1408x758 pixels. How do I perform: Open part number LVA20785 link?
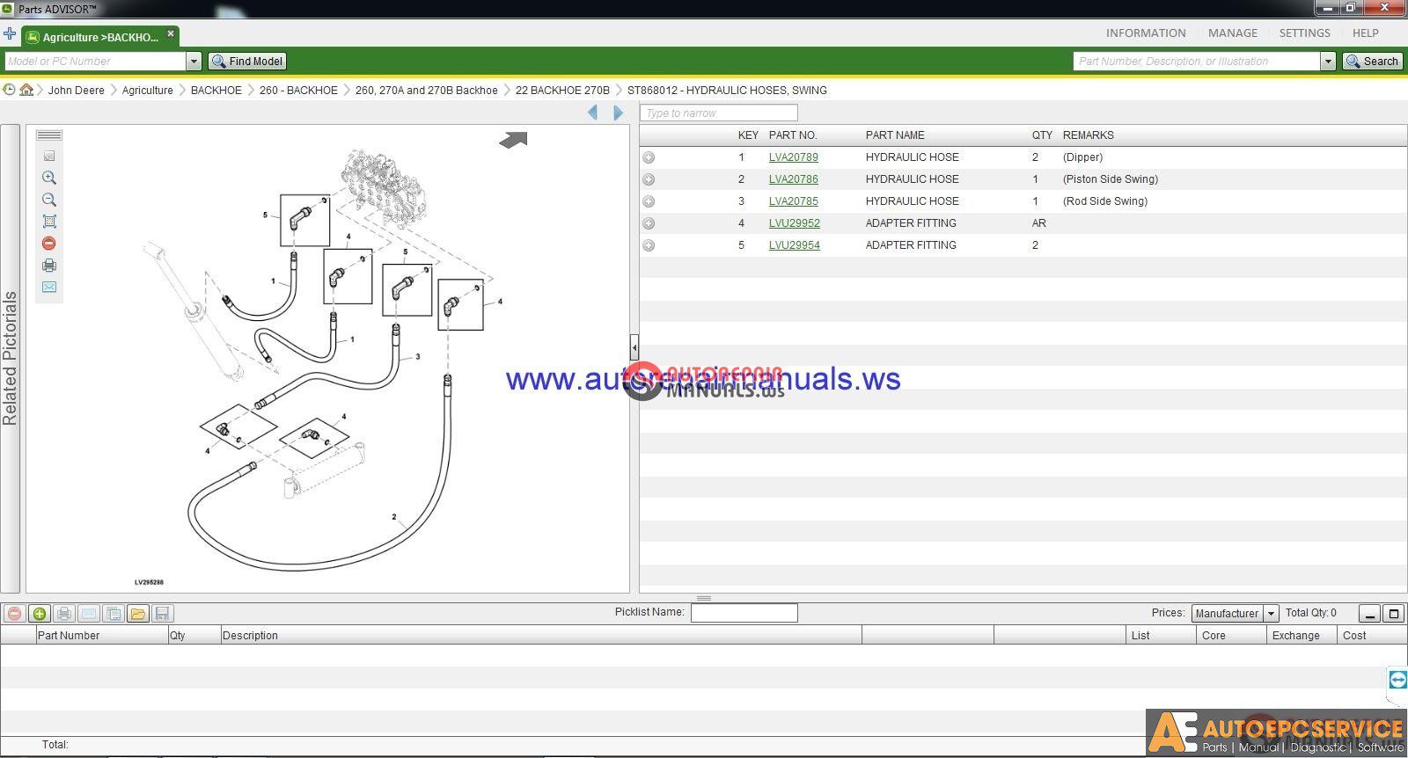793,201
